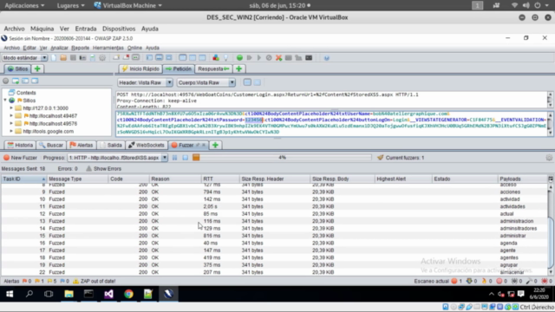
Task: Select the row with payload administrar
Action: pyautogui.click(x=274, y=236)
